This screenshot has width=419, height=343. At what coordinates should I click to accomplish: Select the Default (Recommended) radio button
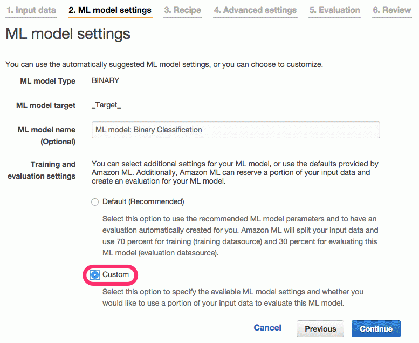[95, 202]
